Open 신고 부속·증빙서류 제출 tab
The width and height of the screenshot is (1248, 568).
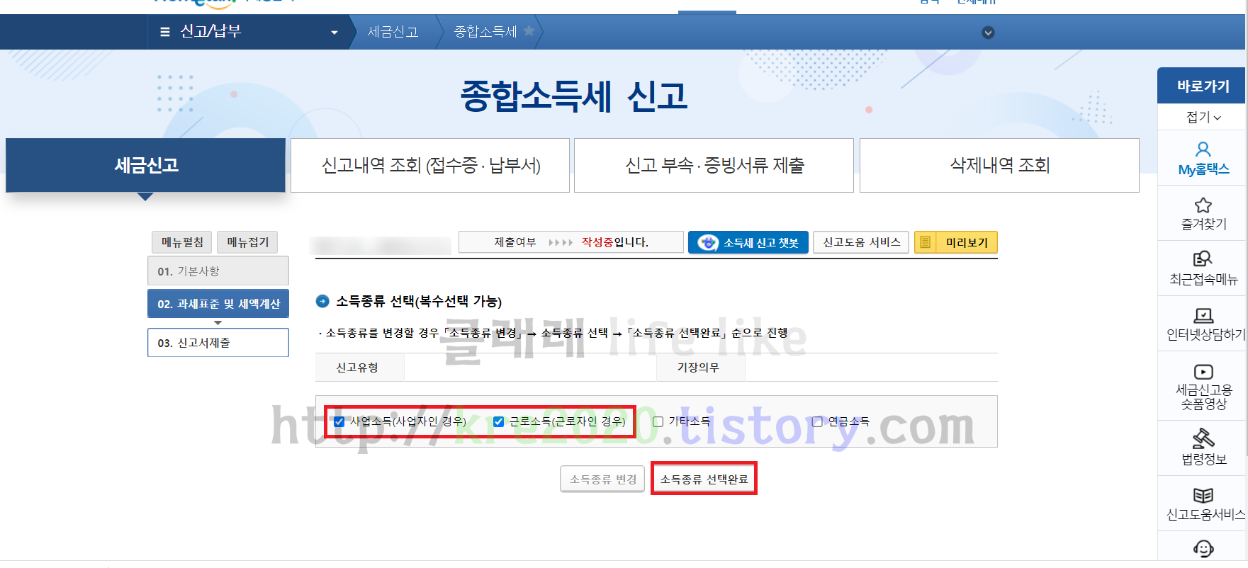714,165
